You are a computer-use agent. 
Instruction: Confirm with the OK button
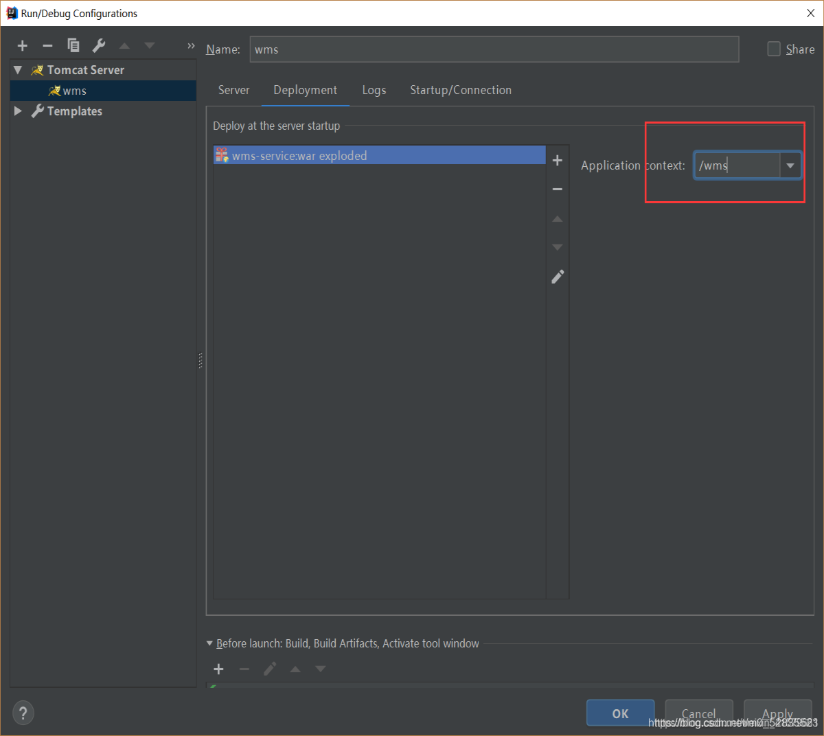[620, 713]
